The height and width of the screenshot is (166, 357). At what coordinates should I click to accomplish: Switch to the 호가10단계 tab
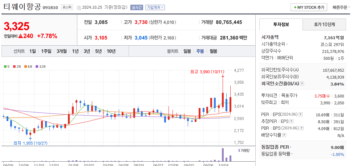pyautogui.click(x=324, y=25)
